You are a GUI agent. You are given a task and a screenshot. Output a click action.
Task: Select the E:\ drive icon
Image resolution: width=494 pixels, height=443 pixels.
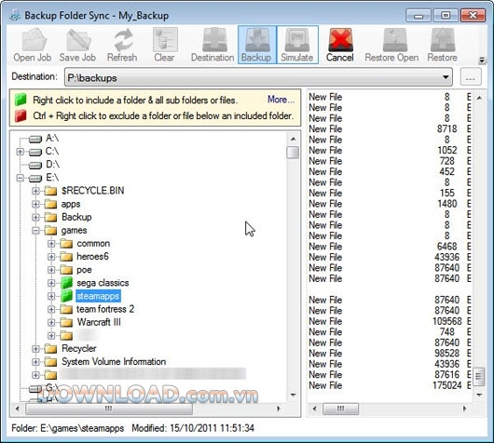35,179
